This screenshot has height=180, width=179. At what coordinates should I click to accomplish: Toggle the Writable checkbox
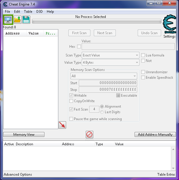pyautogui.click(x=71, y=95)
